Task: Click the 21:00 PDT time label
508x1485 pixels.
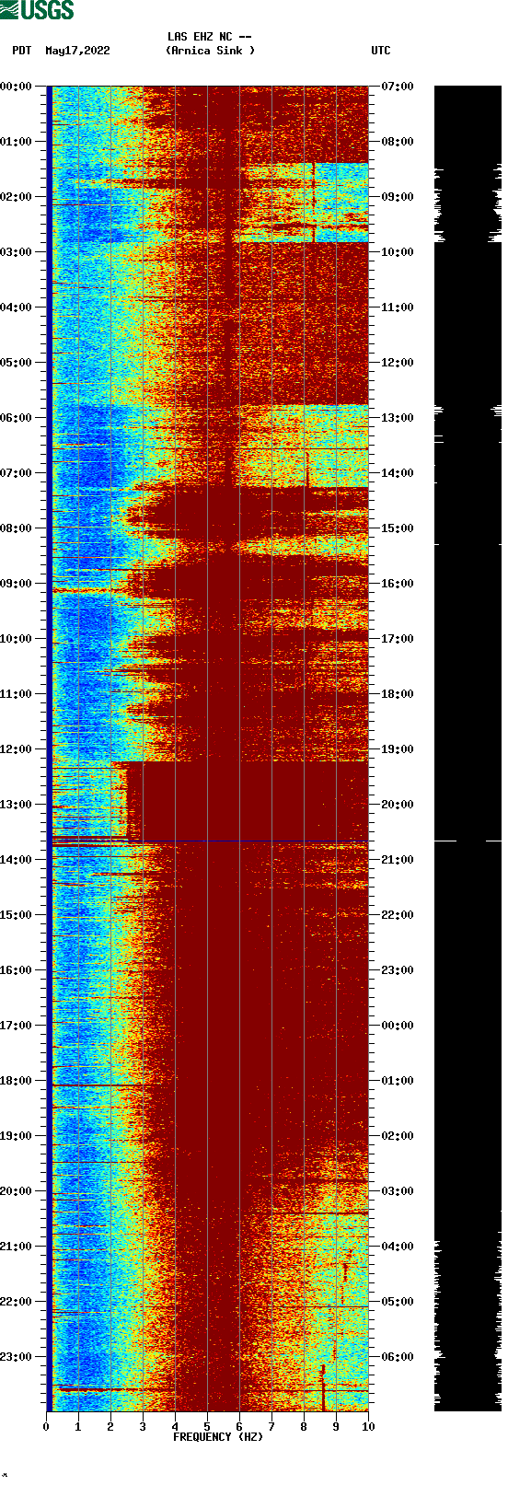Action: [17, 1247]
